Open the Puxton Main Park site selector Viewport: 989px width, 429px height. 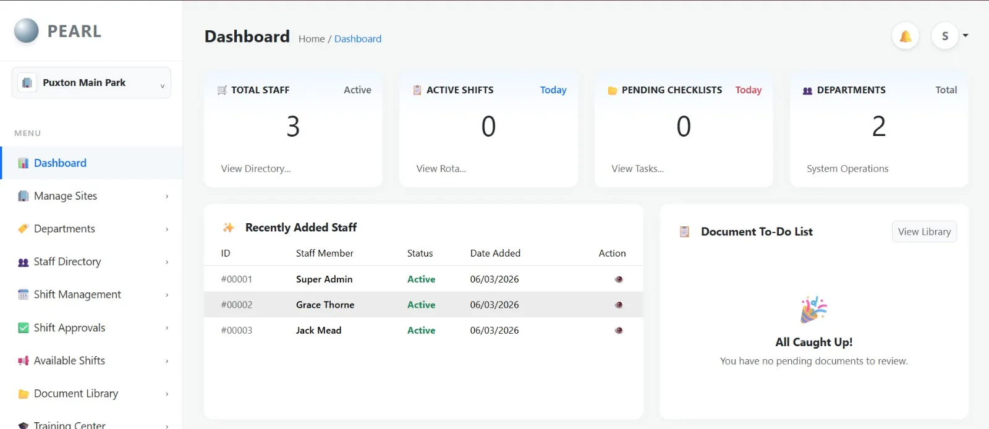point(91,83)
